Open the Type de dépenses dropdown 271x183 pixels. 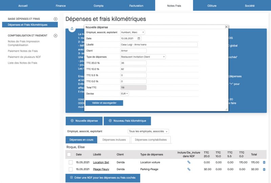click(143, 57)
